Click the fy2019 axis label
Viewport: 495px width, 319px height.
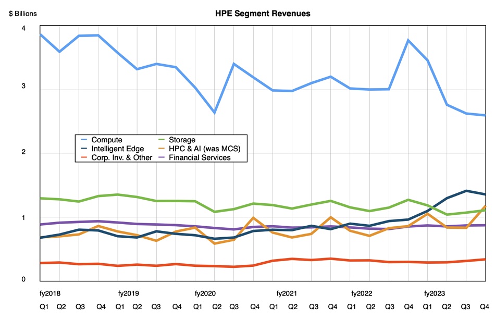pos(129,293)
